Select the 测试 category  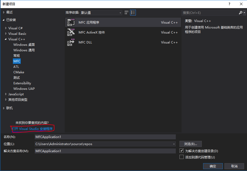tap(17, 78)
